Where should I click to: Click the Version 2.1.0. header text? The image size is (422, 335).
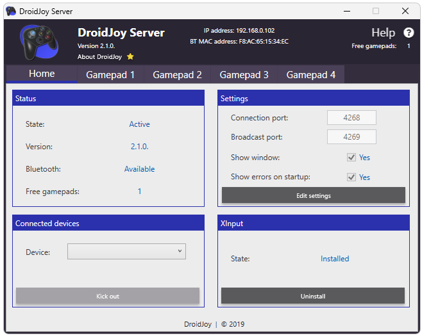tap(96, 46)
